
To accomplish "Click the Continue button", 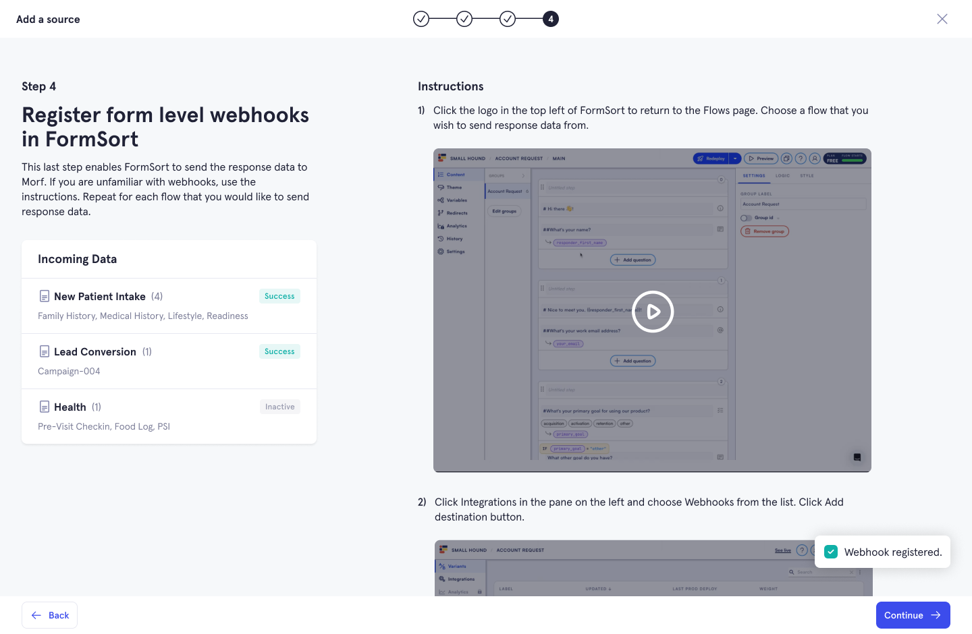I will tap(913, 615).
